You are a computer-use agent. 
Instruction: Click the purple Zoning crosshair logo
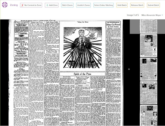[5, 5]
